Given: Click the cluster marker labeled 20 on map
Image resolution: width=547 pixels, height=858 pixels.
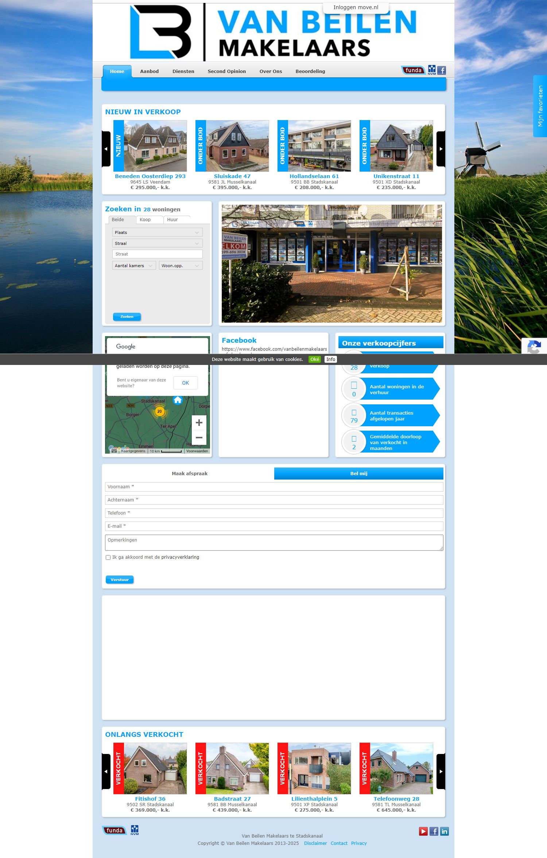Looking at the screenshot, I should [x=159, y=411].
